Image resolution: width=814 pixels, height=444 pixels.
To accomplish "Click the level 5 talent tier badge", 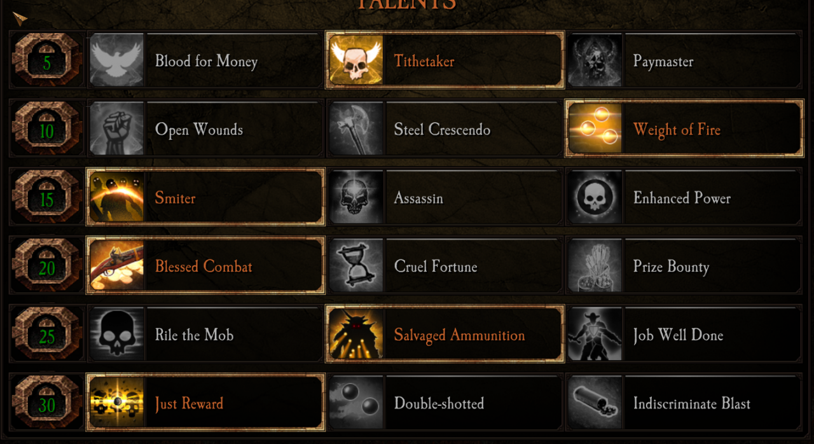I will click(47, 60).
